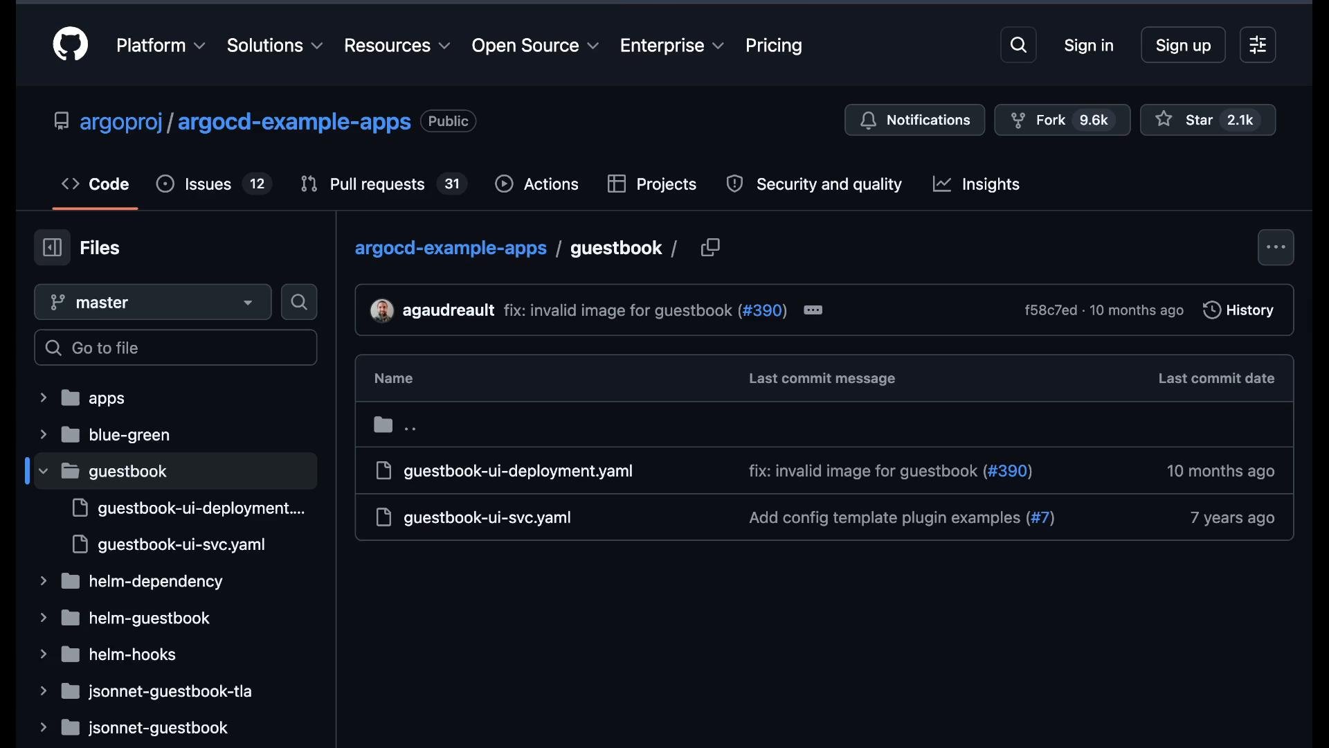Expand the Enterprise menu
This screenshot has height=748, width=1329.
672,46
